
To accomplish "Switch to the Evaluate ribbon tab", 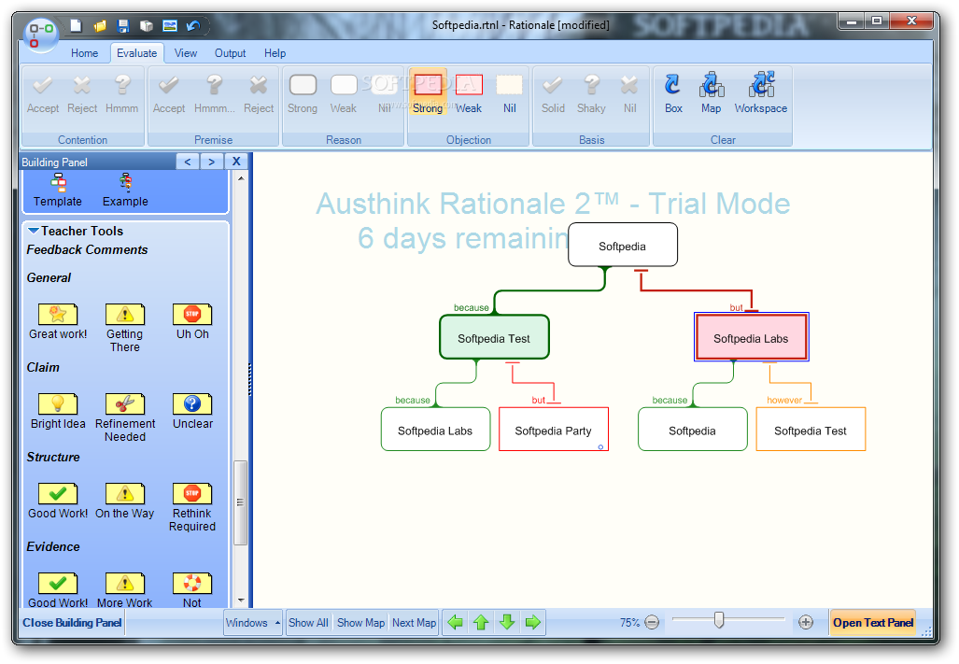I will pos(137,53).
